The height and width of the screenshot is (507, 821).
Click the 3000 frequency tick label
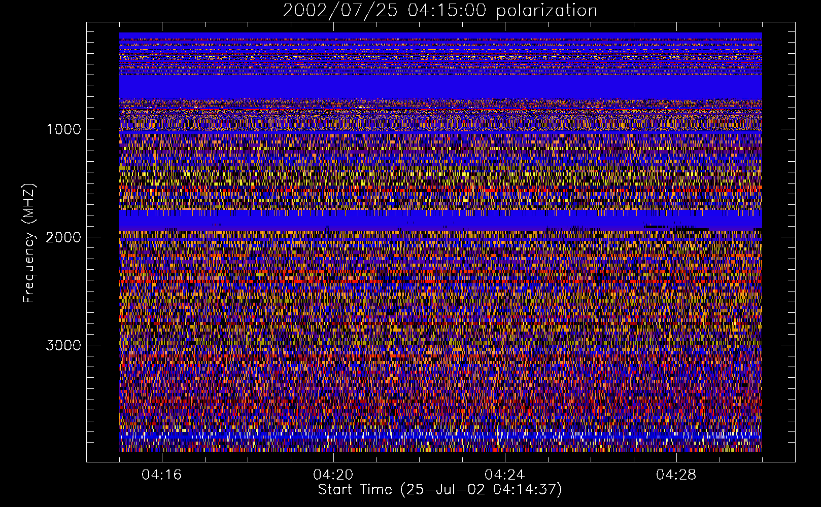[x=63, y=345]
